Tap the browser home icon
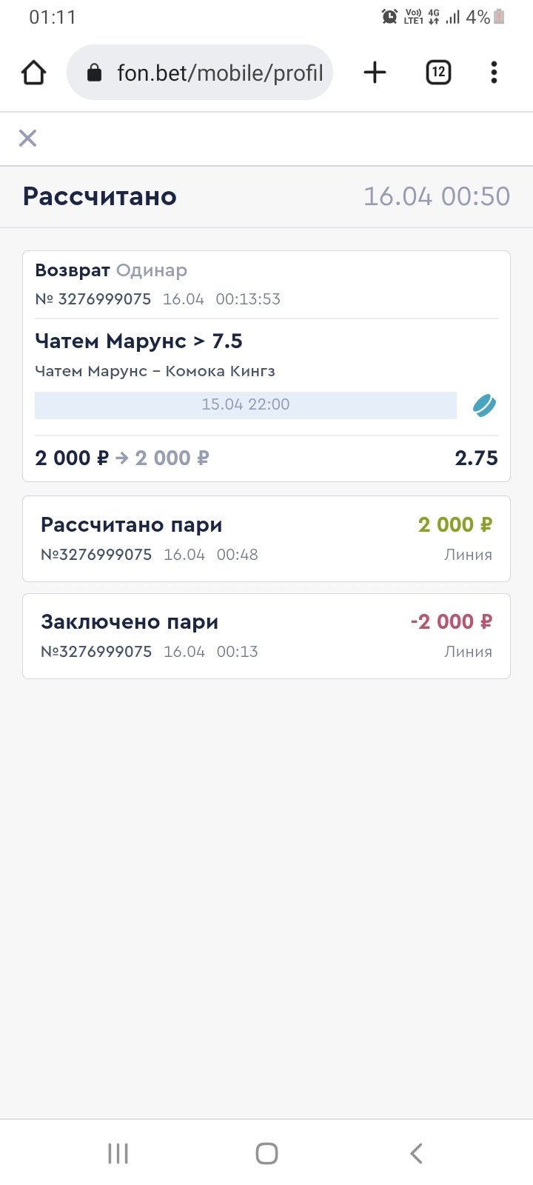533x1185 pixels. click(x=34, y=73)
